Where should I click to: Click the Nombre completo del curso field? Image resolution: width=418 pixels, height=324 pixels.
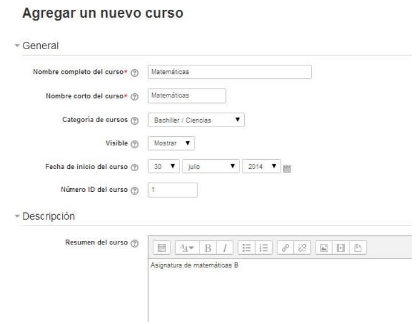229,72
